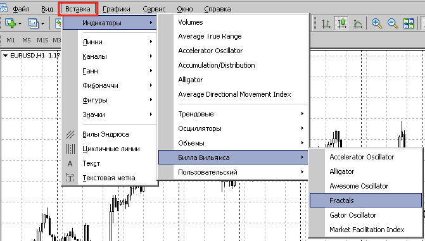The image size is (425, 241).
Task: Select the M15 timeframe button
Action: (x=42, y=40)
